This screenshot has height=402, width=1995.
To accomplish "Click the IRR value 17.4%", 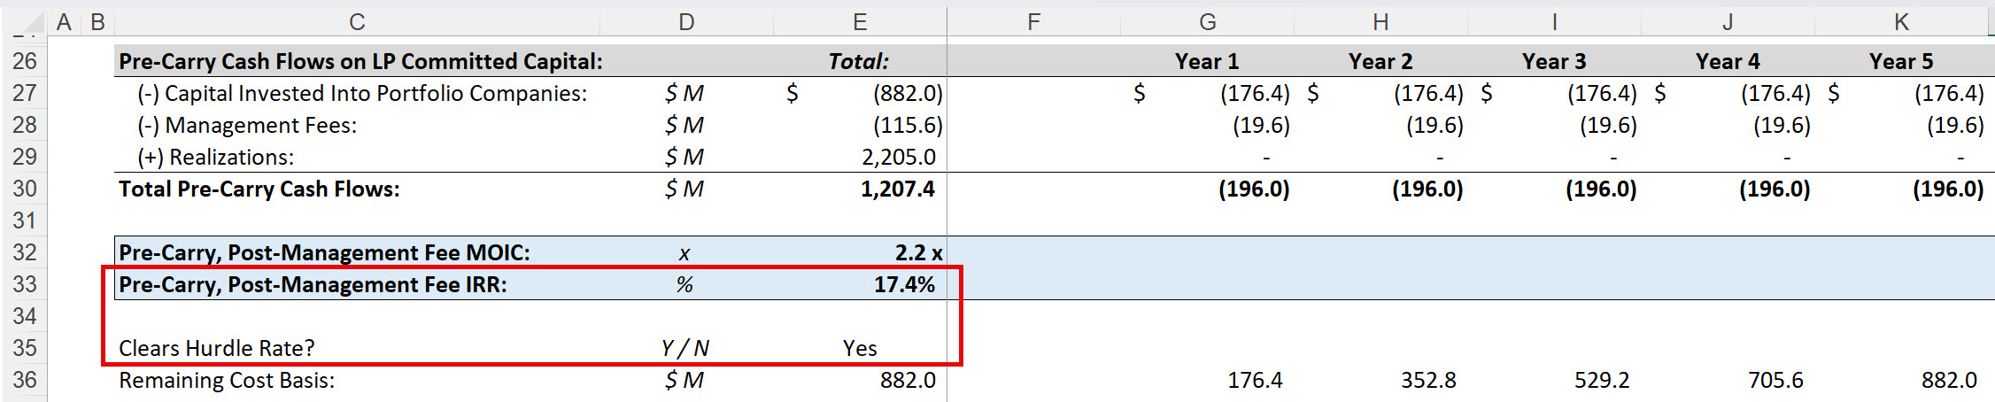I will pyautogui.click(x=904, y=284).
